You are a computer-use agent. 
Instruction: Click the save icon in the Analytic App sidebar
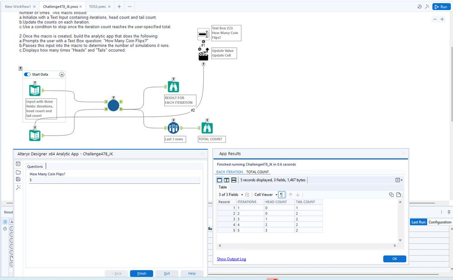(18, 179)
